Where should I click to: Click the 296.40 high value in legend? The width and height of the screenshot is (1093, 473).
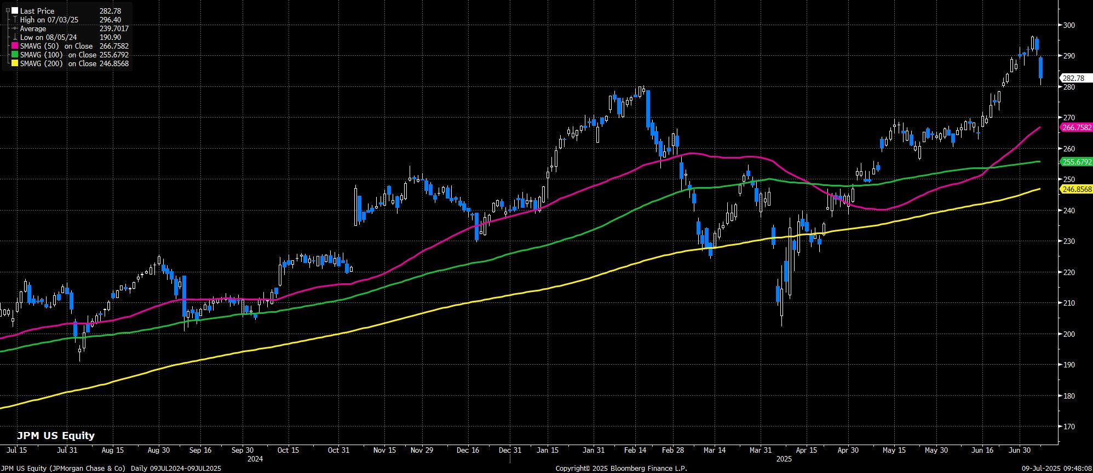pos(110,20)
